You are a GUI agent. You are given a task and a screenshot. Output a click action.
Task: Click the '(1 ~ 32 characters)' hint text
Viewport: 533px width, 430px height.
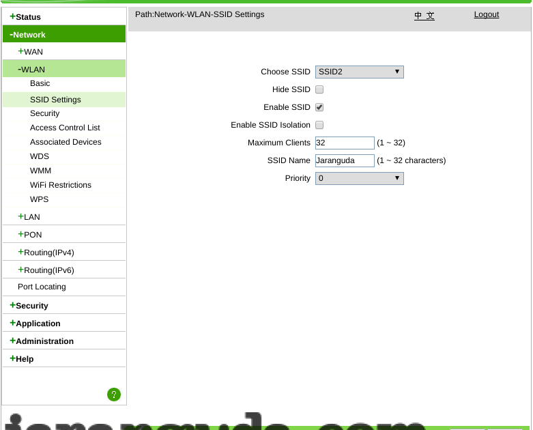(411, 160)
